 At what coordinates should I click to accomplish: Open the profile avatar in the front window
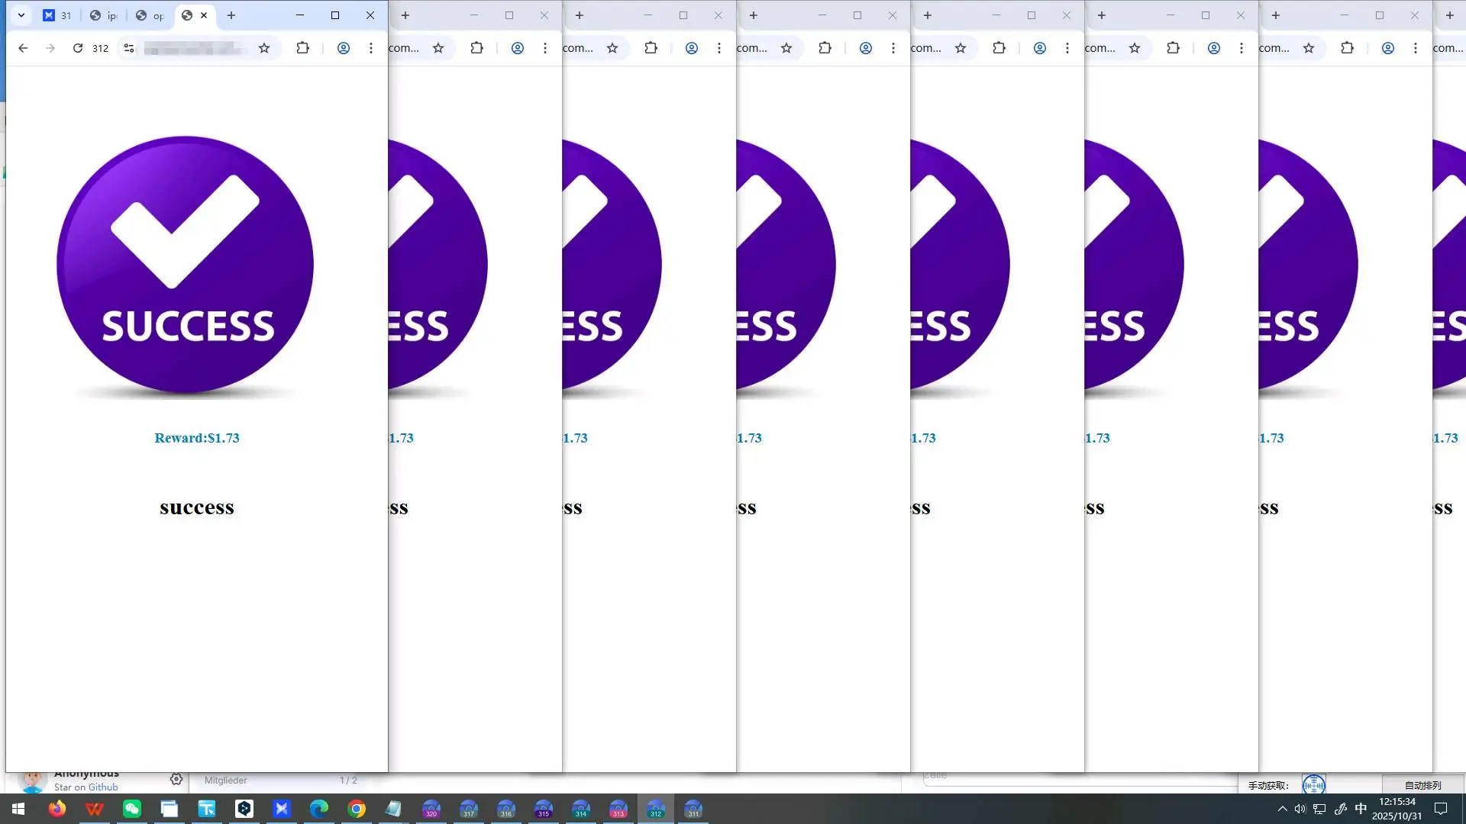click(x=344, y=48)
